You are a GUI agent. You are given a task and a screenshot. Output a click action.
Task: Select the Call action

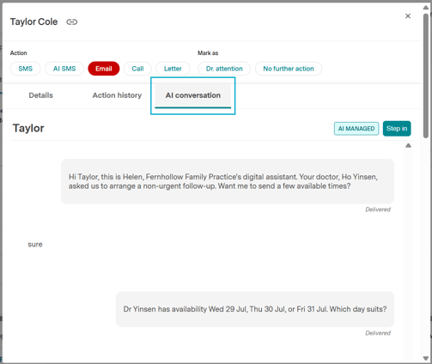point(137,69)
